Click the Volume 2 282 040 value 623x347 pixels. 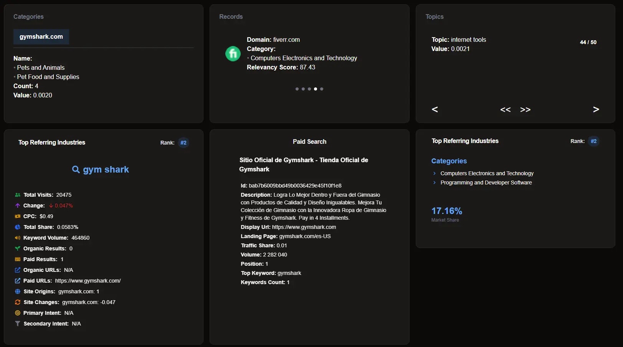tap(275, 255)
